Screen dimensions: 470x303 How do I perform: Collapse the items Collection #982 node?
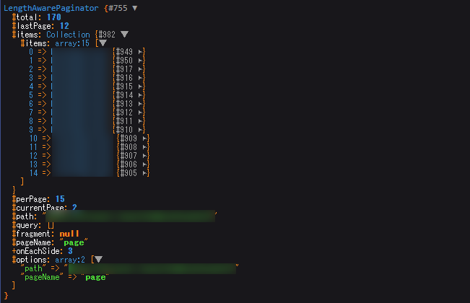click(124, 34)
